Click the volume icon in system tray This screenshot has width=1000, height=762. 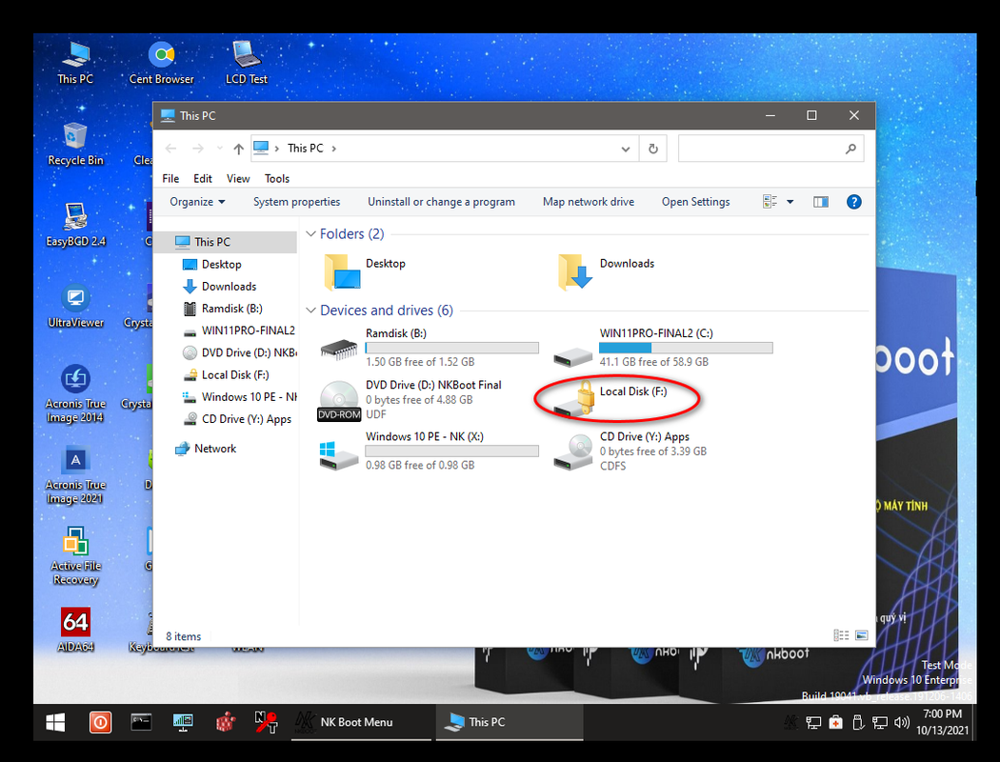pyautogui.click(x=901, y=722)
